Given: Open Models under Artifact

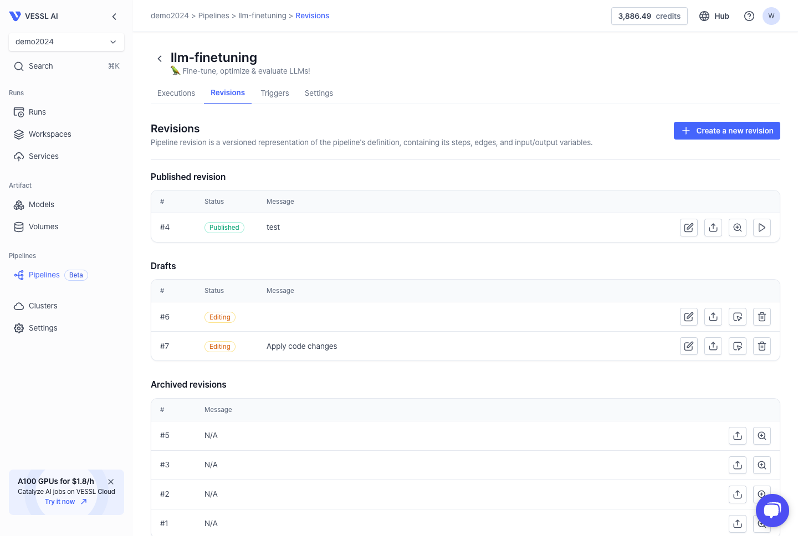Looking at the screenshot, I should [x=66, y=204].
